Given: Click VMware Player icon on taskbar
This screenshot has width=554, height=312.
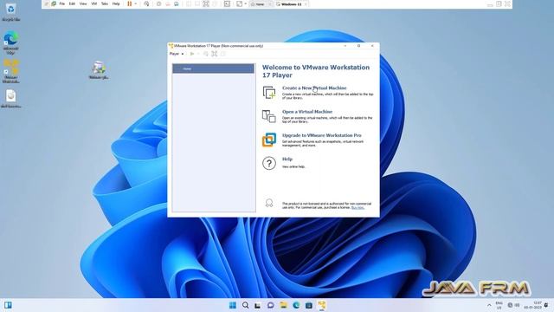Looking at the screenshot, I should click(321, 305).
